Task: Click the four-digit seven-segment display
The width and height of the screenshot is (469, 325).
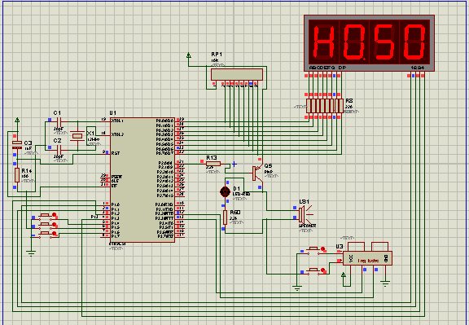Action: (x=369, y=43)
